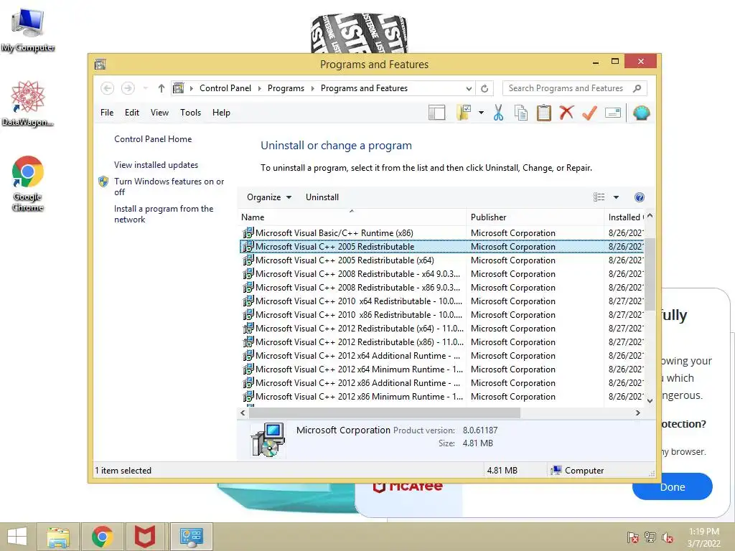The width and height of the screenshot is (735, 551).
Task: Click the horizontal scrollbar right arrow
Action: click(x=637, y=413)
